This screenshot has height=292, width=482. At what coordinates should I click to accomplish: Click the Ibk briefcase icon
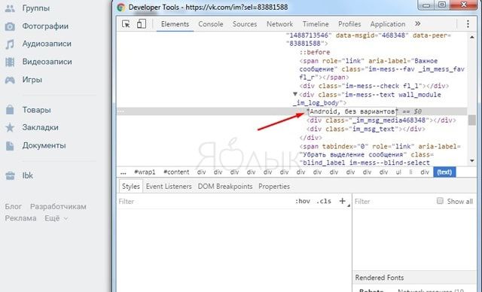(x=10, y=175)
